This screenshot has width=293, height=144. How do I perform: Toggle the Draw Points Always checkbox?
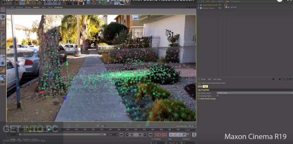(x=217, y=99)
